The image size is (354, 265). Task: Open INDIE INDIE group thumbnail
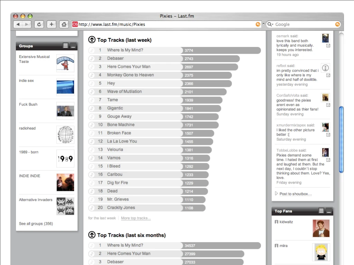click(65, 182)
